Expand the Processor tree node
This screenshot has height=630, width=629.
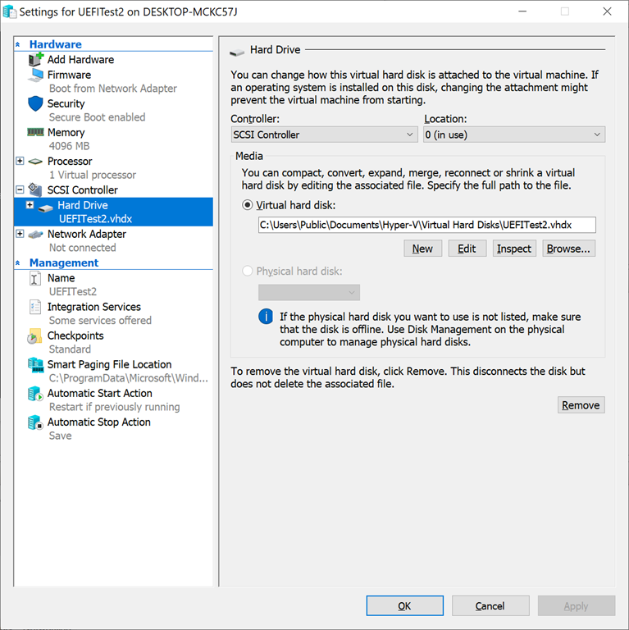point(21,162)
